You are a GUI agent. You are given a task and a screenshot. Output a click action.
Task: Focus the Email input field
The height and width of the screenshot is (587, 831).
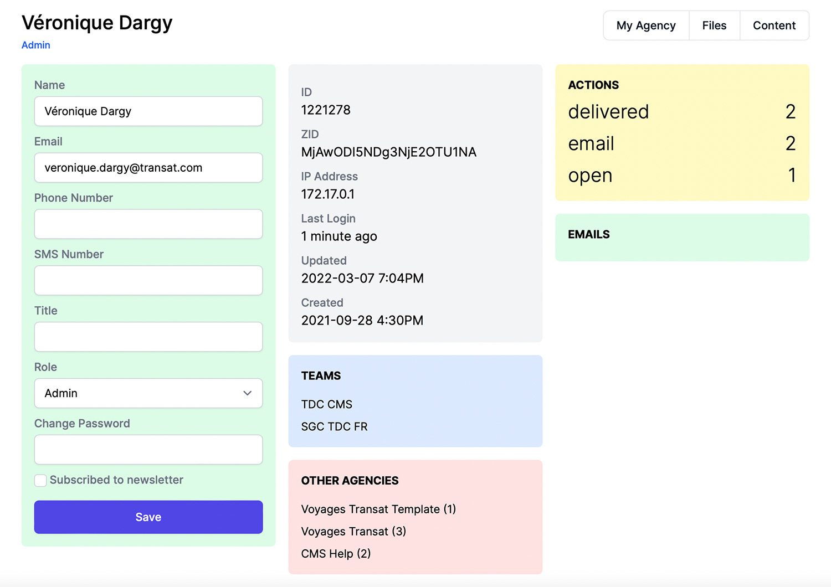coord(148,168)
